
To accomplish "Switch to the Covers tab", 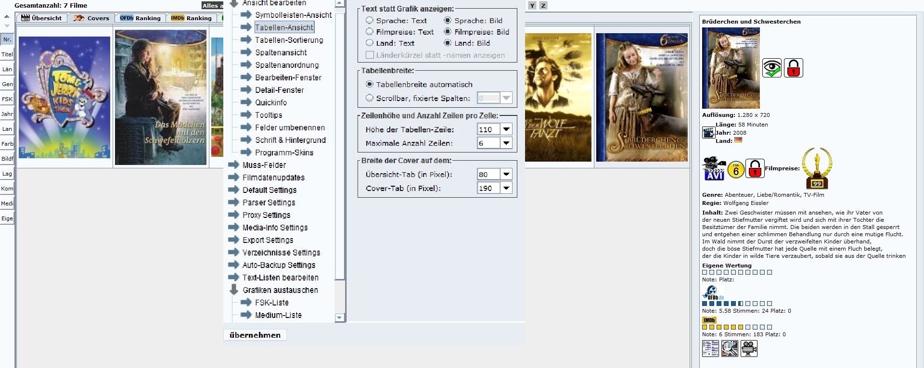I will click(92, 18).
